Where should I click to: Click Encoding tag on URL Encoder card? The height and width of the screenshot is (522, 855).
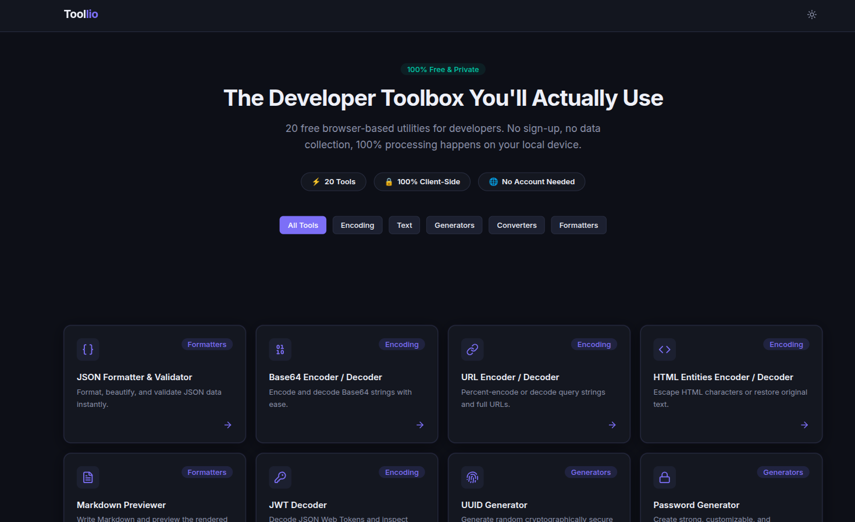594,345
